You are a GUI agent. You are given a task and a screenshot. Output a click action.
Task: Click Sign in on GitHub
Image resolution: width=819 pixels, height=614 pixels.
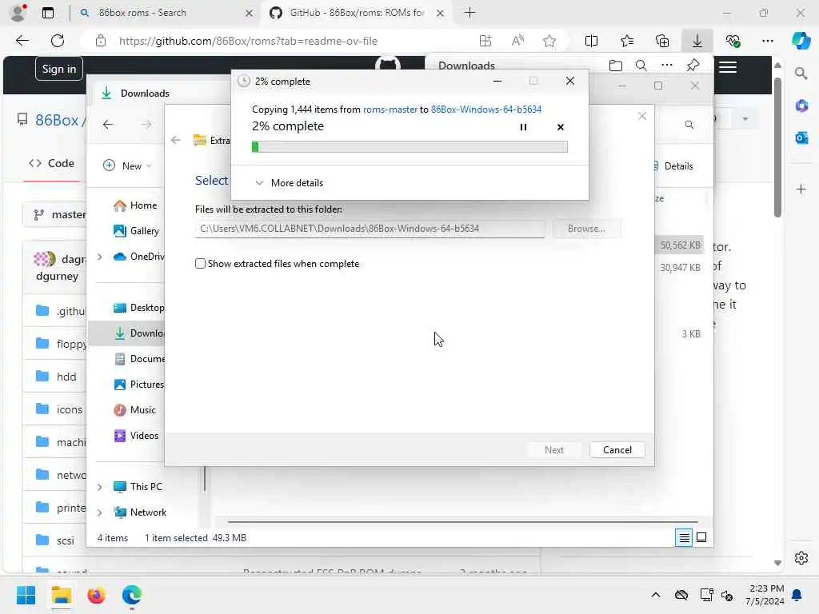[59, 69]
